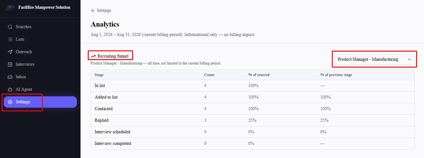Open the Searches menu item

[40, 27]
